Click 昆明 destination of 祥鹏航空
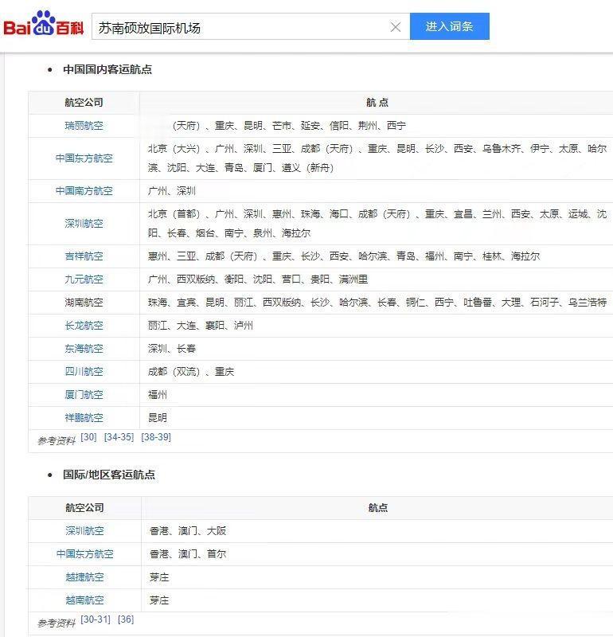Screen dimensions: 613x637 pyautogui.click(x=158, y=418)
